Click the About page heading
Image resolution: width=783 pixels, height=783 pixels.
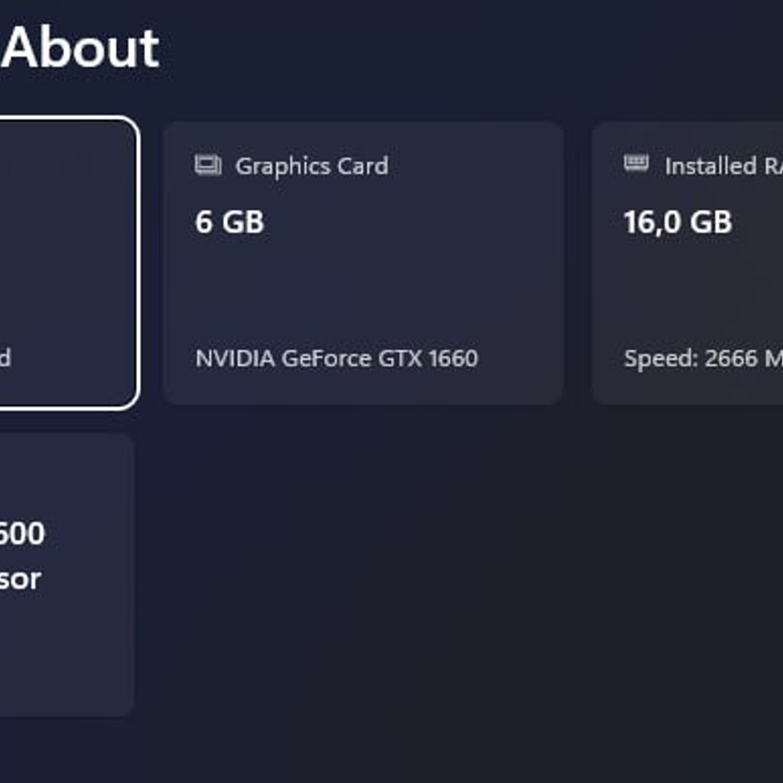[x=80, y=48]
